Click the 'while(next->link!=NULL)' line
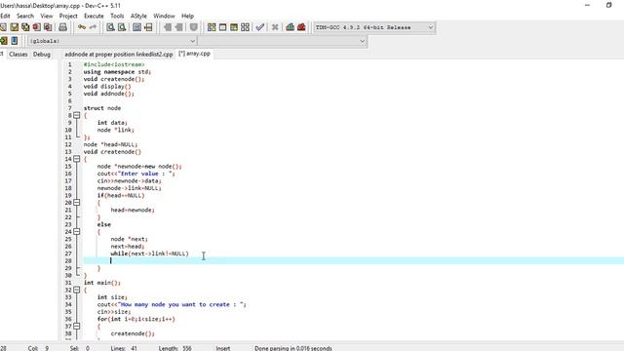This screenshot has width=624, height=351. click(149, 253)
